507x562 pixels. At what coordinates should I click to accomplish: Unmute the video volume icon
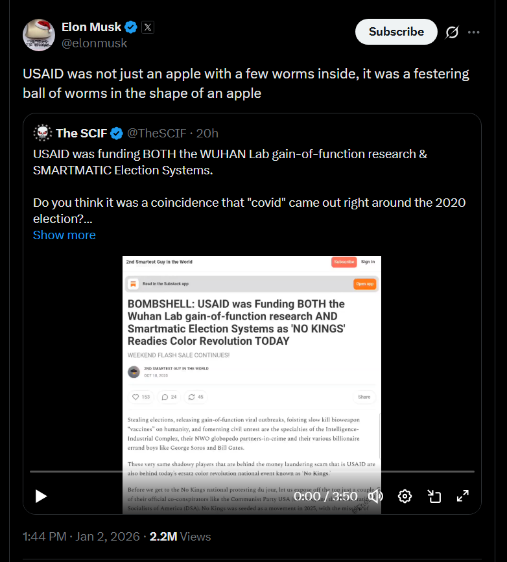point(375,497)
